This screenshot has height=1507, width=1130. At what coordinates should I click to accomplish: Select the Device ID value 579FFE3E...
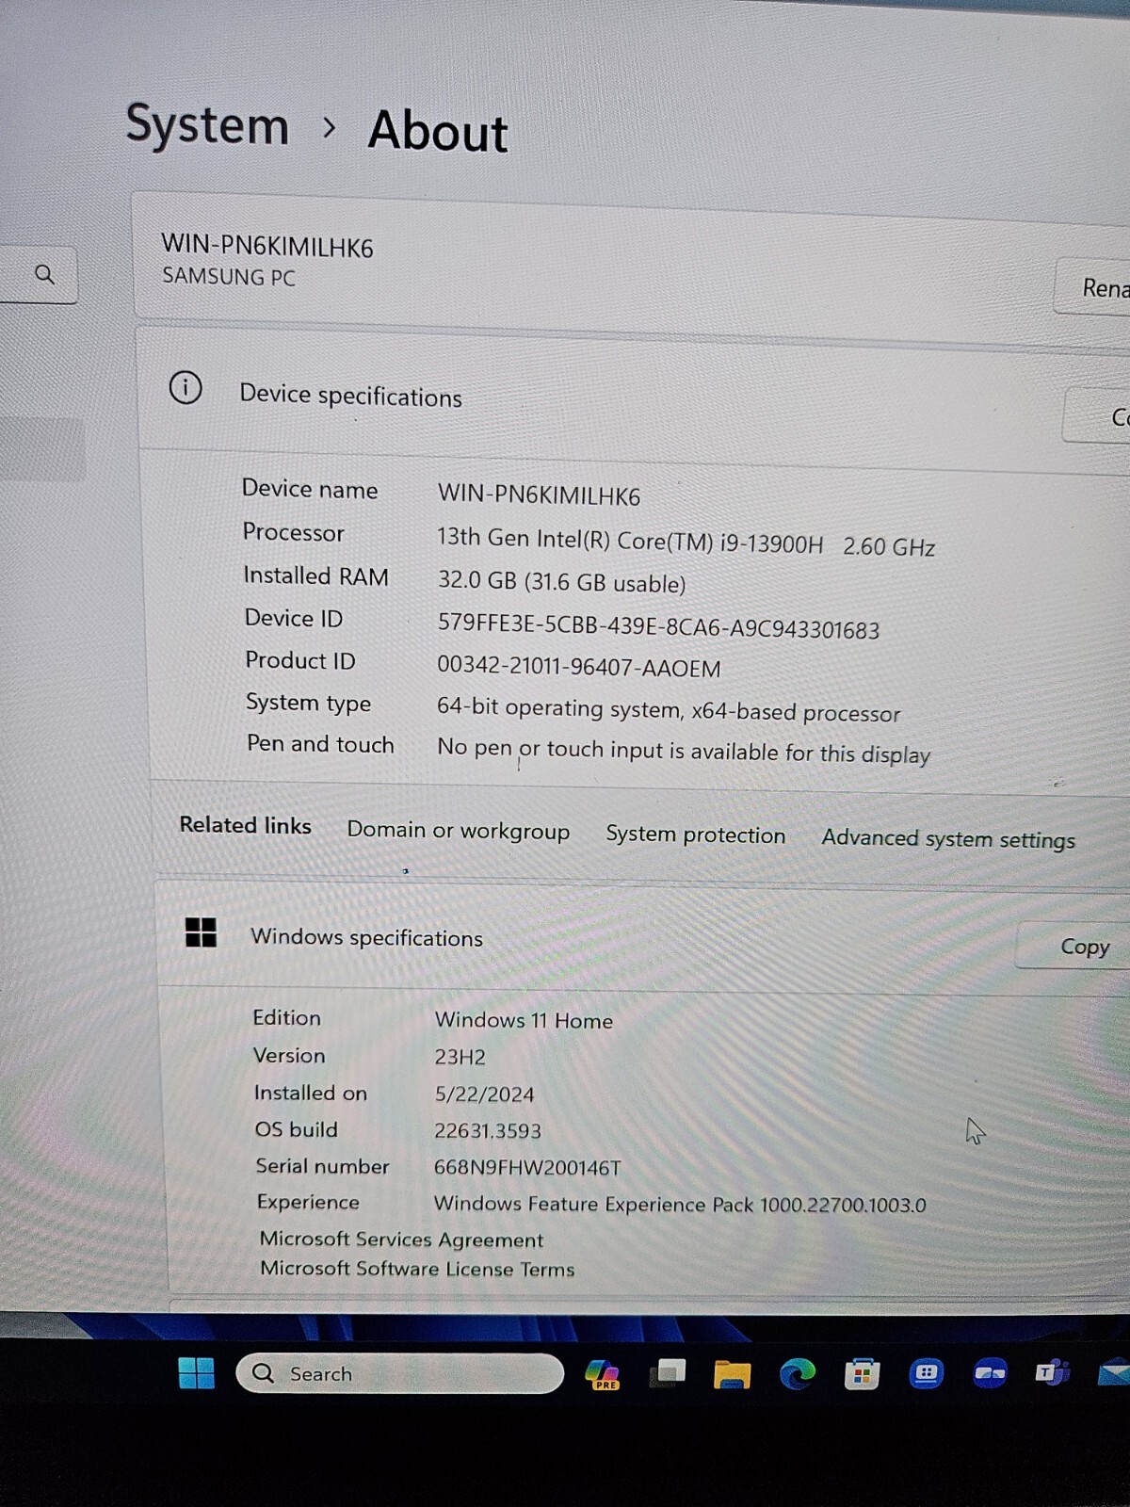658,626
